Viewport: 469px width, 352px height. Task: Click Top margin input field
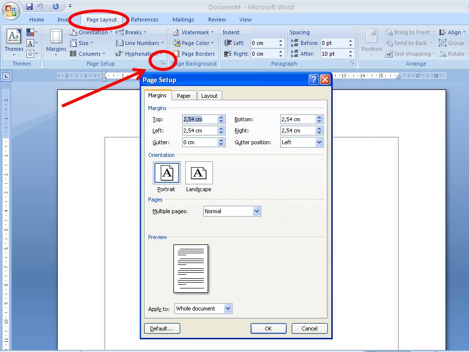pos(200,119)
